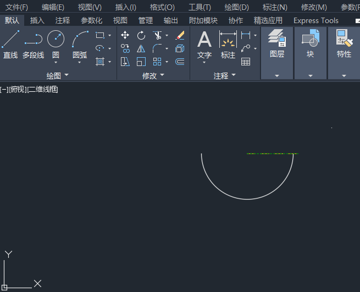Select the Stretch tool icon
Screen dimensions: 360x292
(125, 62)
